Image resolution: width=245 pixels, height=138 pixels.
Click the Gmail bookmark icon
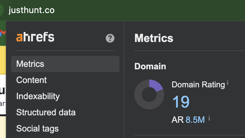(3, 33)
